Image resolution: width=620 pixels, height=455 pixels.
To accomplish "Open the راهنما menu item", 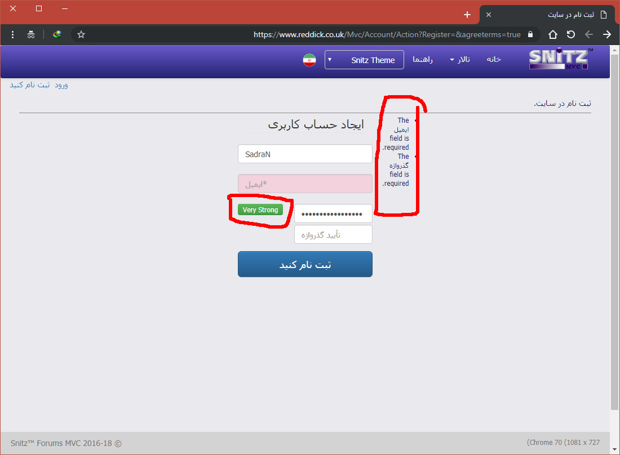I will tap(423, 60).
